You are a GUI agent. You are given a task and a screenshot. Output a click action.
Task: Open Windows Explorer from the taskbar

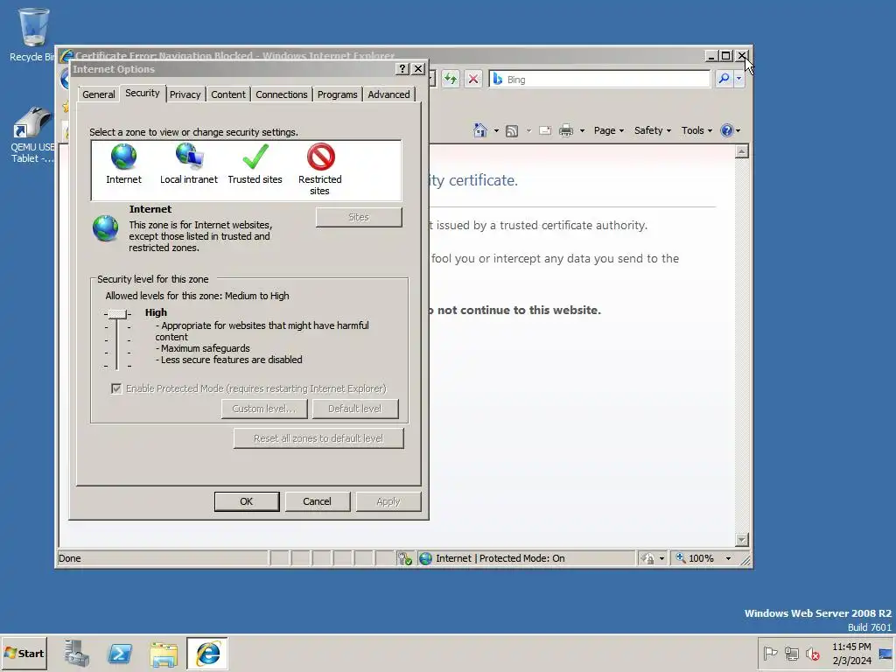164,654
